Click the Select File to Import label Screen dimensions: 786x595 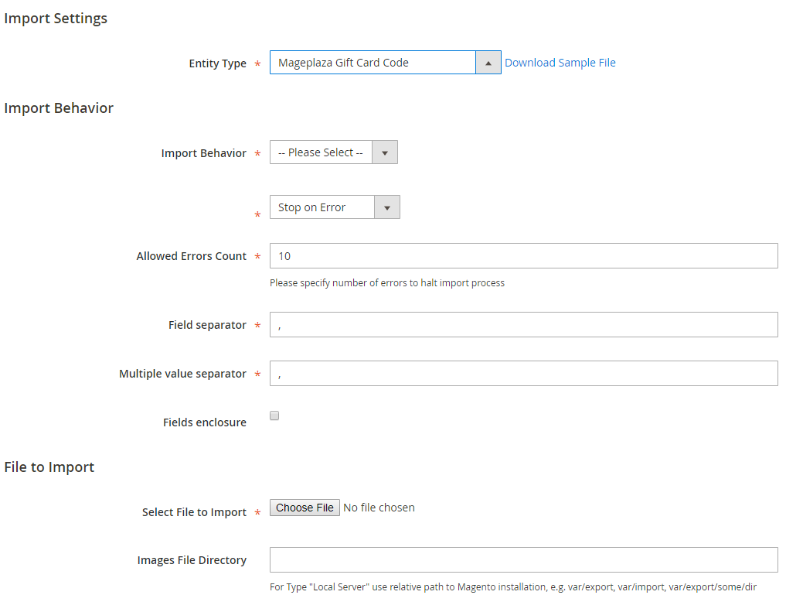pos(194,512)
